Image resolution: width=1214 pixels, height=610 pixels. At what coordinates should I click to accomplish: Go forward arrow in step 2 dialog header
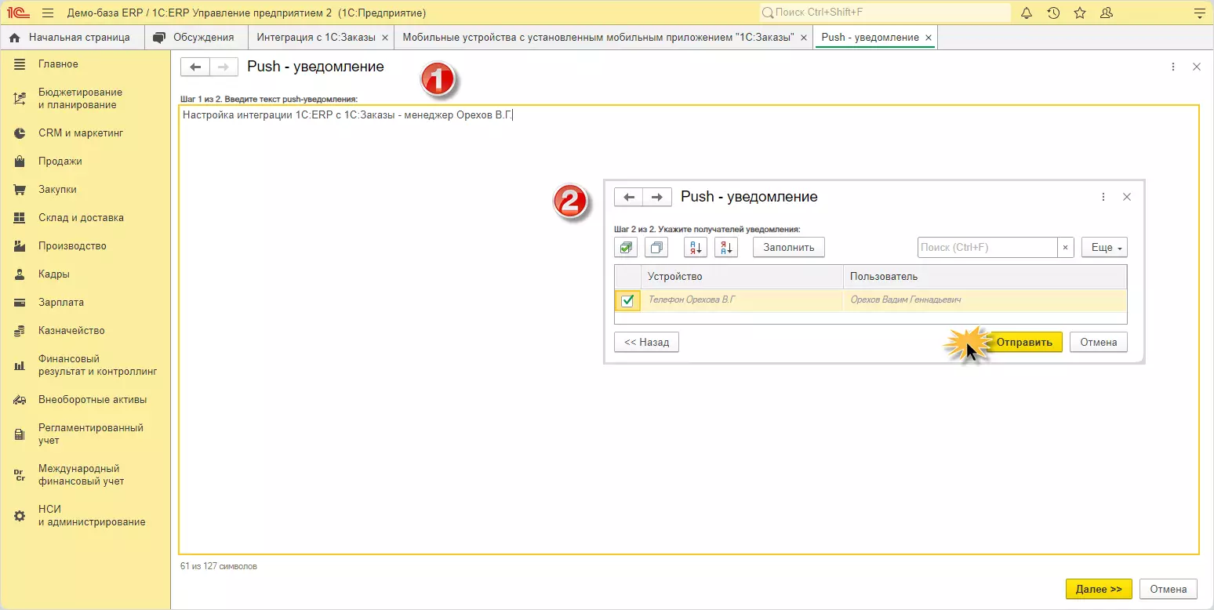point(657,198)
